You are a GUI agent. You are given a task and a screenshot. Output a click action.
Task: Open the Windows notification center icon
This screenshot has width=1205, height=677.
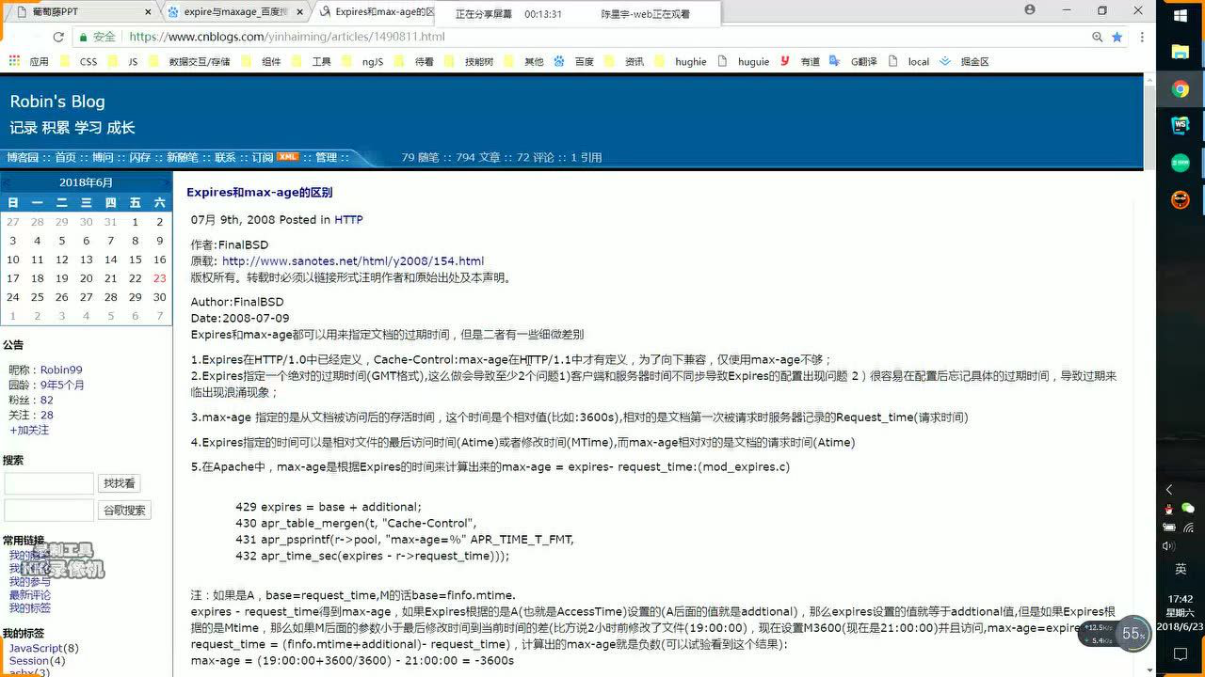click(x=1180, y=653)
